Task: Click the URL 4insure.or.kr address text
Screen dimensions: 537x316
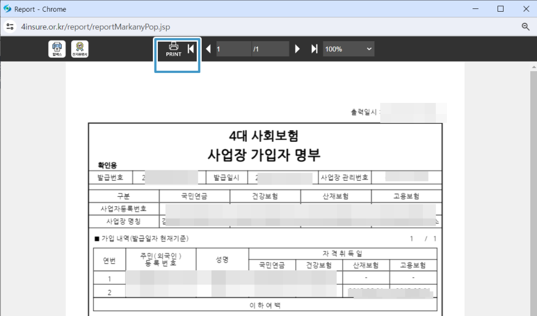Action: point(95,27)
